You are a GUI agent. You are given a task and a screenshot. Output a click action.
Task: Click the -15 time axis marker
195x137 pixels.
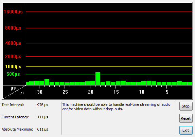(116, 92)
